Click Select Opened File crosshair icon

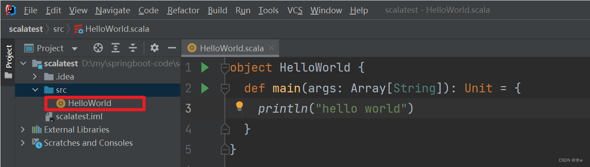tap(98, 48)
